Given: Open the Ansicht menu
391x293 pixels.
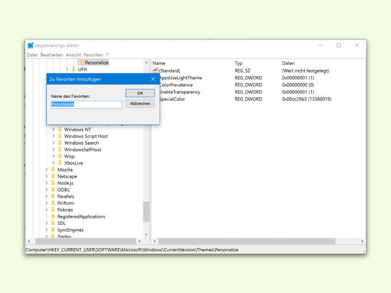Looking at the screenshot, I should coord(73,55).
